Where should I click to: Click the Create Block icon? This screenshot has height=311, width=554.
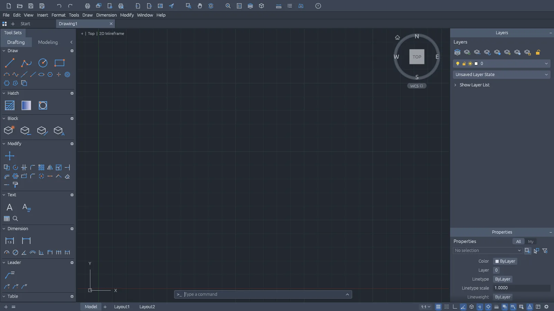[x=9, y=130]
